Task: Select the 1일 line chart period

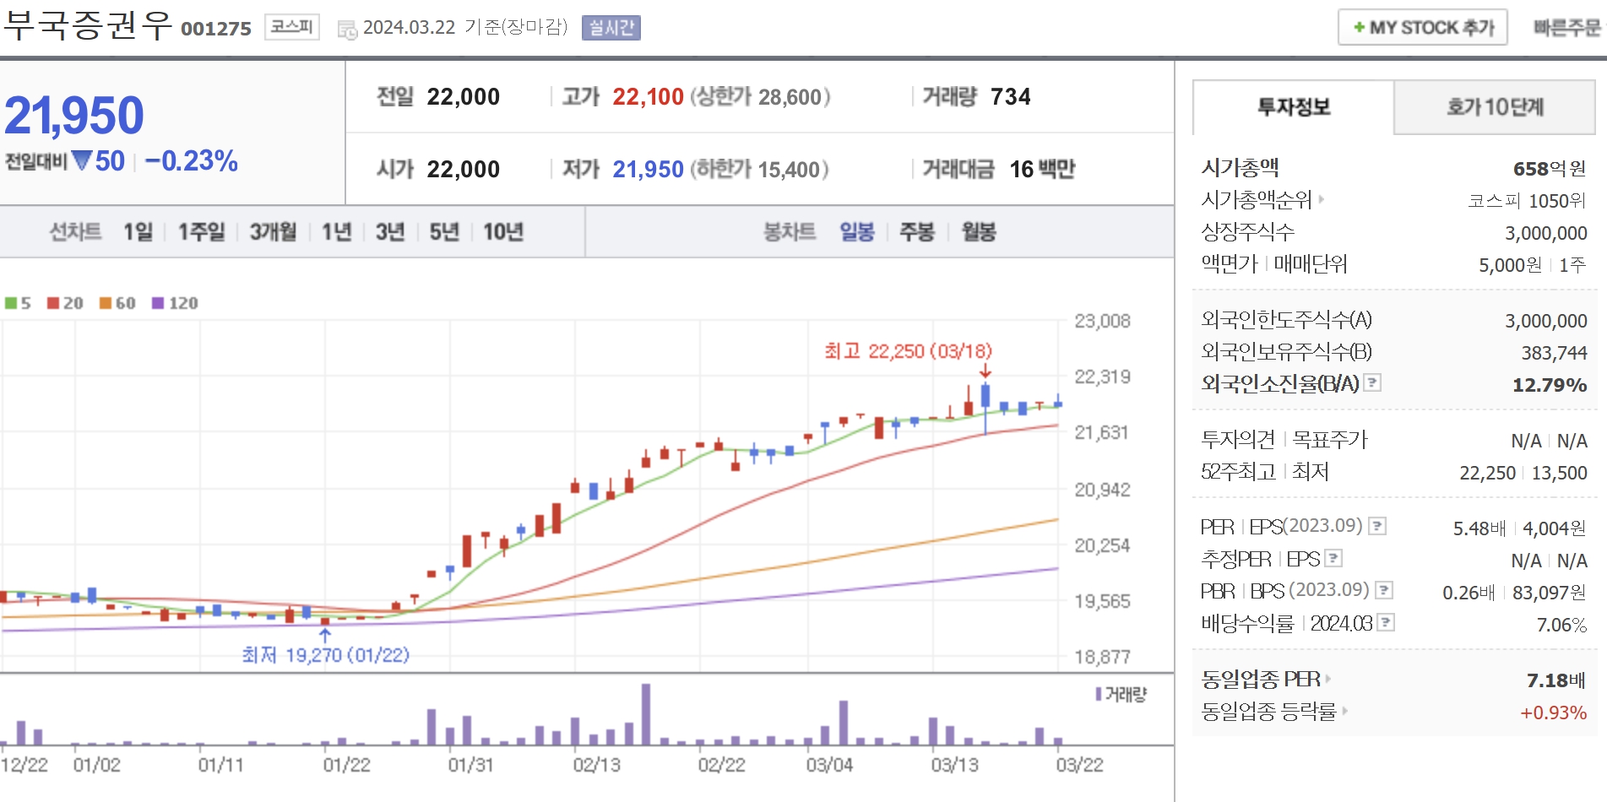Action: (x=138, y=231)
